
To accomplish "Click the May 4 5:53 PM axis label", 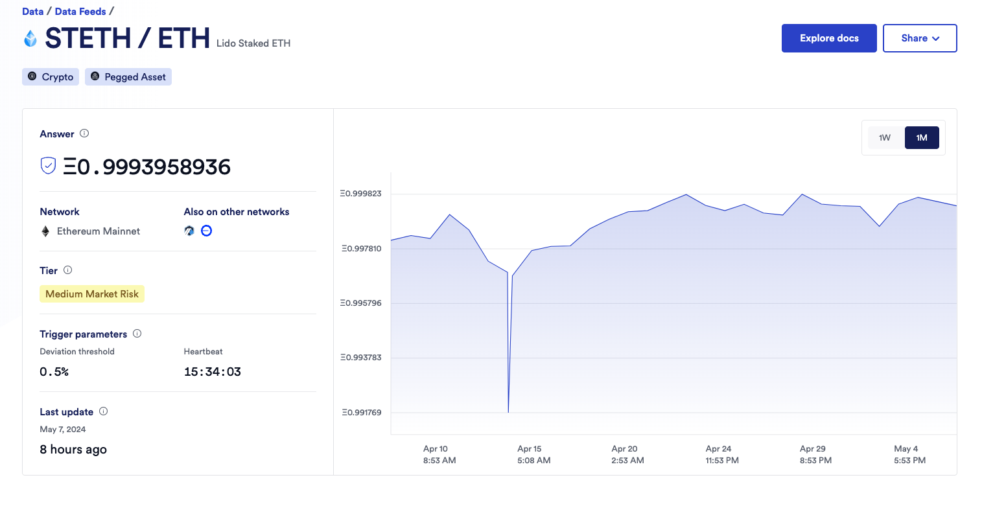I will [910, 454].
